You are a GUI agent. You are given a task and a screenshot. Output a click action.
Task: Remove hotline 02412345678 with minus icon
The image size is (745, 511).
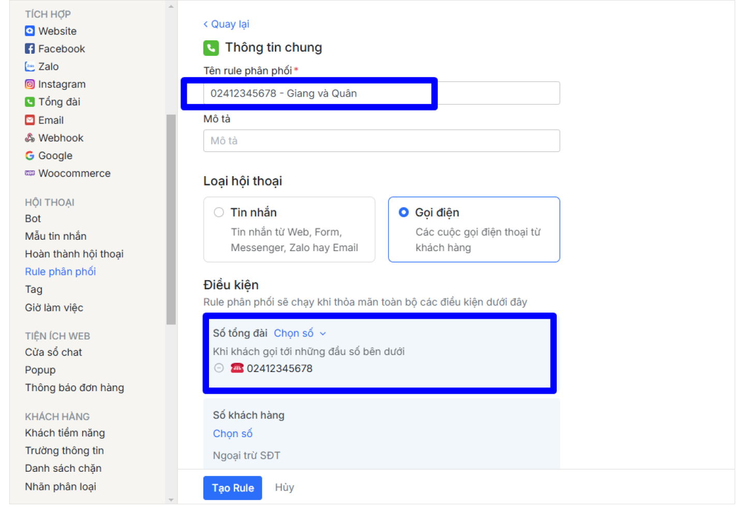point(219,368)
